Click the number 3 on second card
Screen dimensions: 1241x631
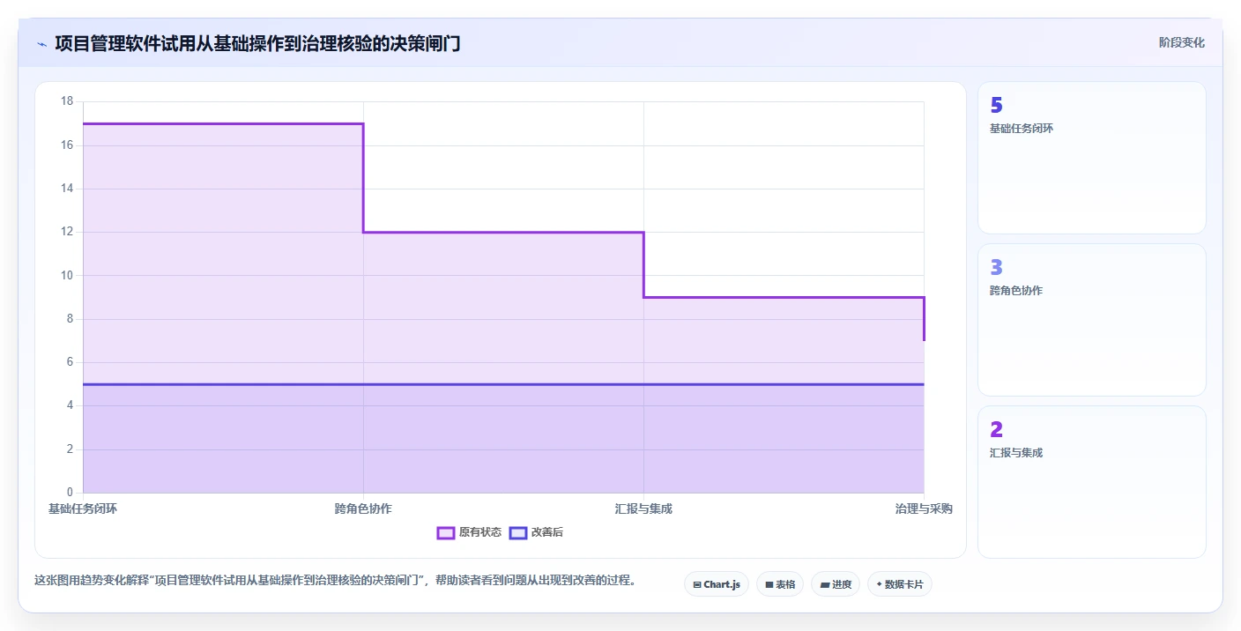[x=997, y=267]
